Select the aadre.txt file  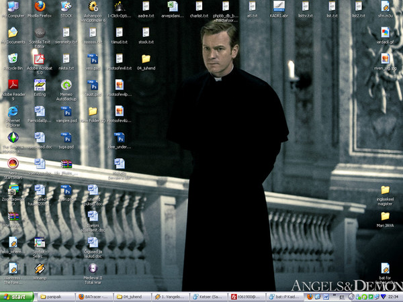[146, 6]
